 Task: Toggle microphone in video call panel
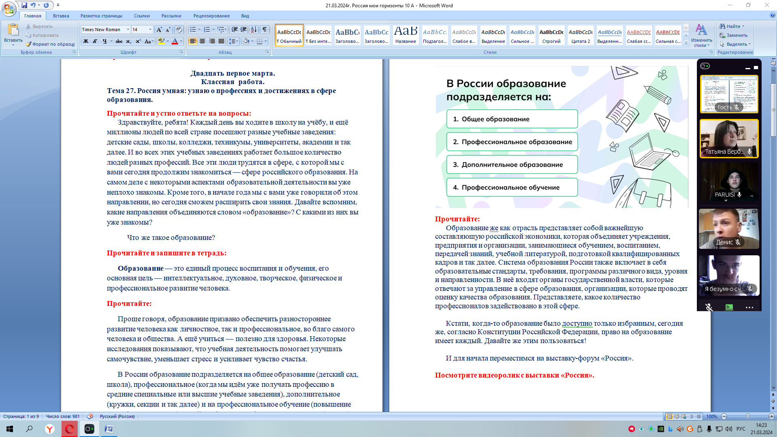709,307
